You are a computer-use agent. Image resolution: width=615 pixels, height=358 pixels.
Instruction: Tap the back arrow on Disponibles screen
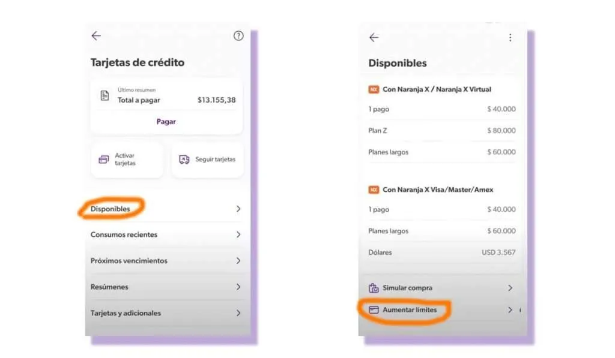point(374,38)
